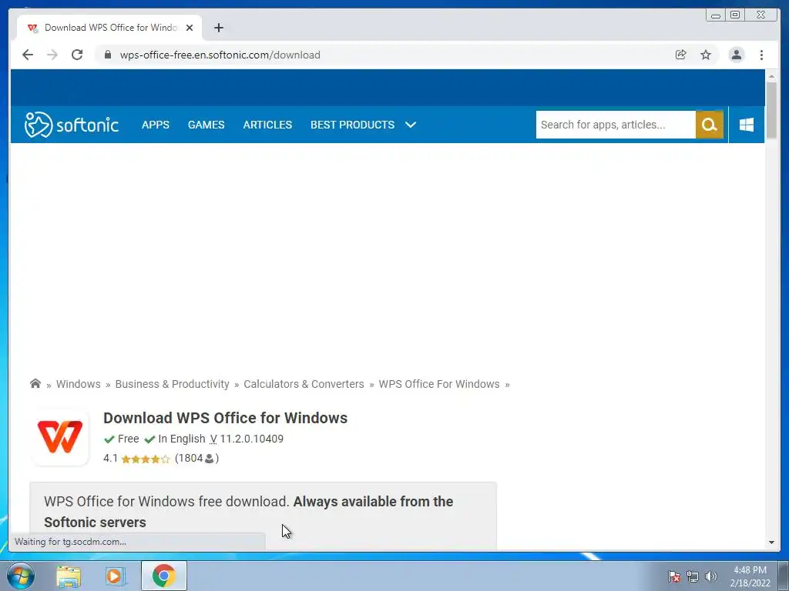Open the ARTICLES menu

click(267, 125)
